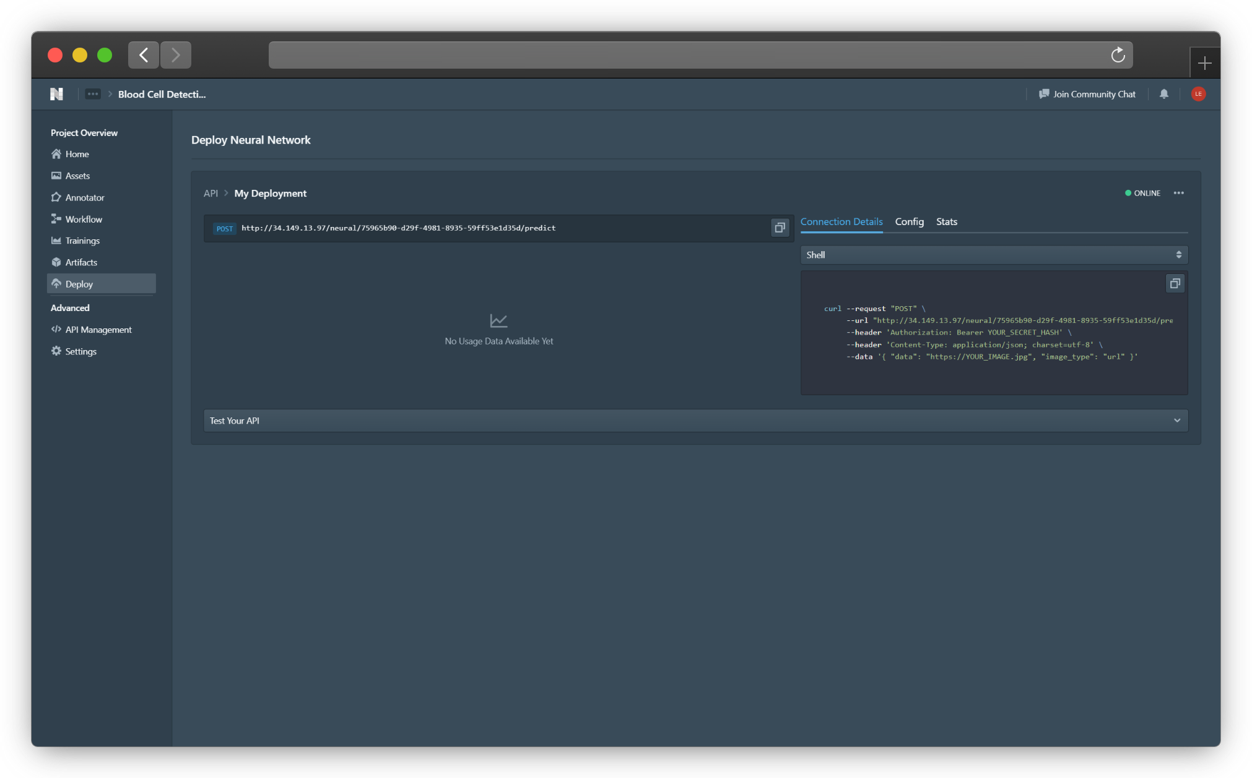Copy the POST endpoint URL
1252x778 pixels.
780,228
